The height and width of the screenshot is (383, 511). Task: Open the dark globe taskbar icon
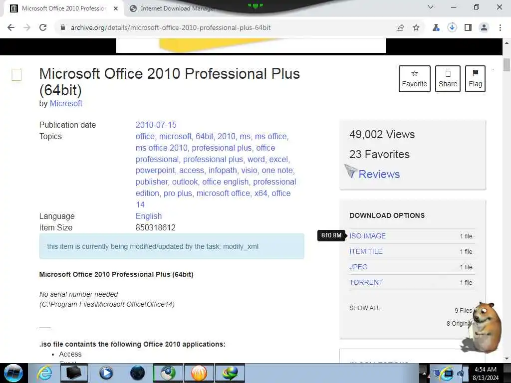[x=137, y=373]
